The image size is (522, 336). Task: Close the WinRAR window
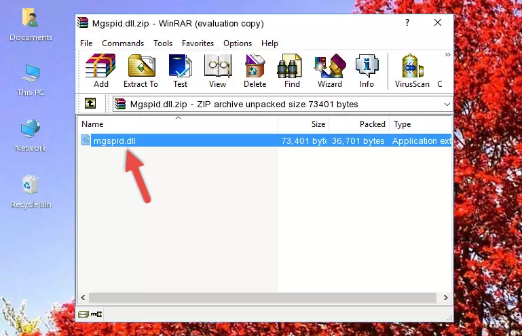438,22
